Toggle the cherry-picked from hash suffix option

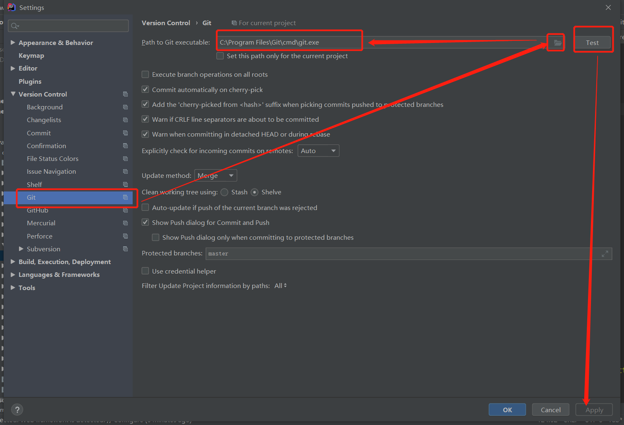tap(145, 104)
